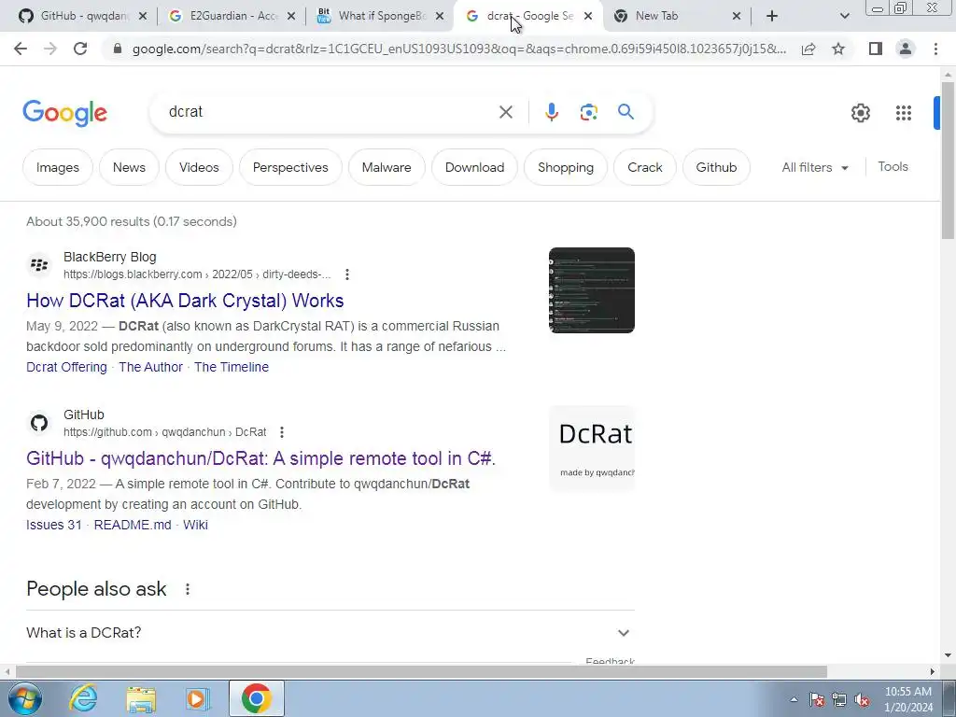The image size is (956, 717).
Task: Filter results by Images
Action: pos(58,167)
